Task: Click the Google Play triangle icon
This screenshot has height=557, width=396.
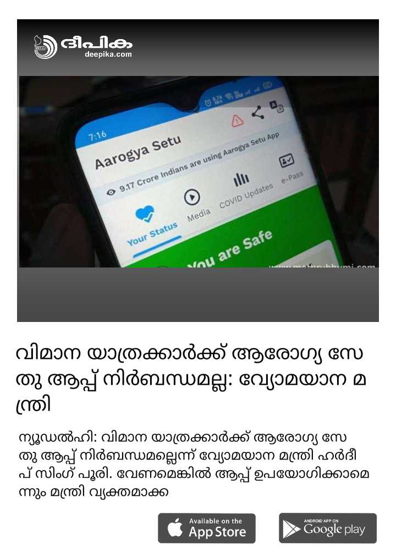Action: 291,529
